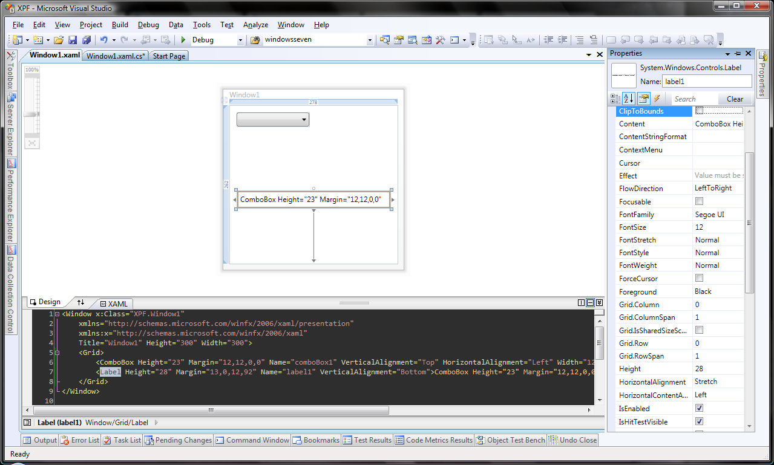The height and width of the screenshot is (465, 774).
Task: Toggle the Focusable checkbox
Action: 699,201
